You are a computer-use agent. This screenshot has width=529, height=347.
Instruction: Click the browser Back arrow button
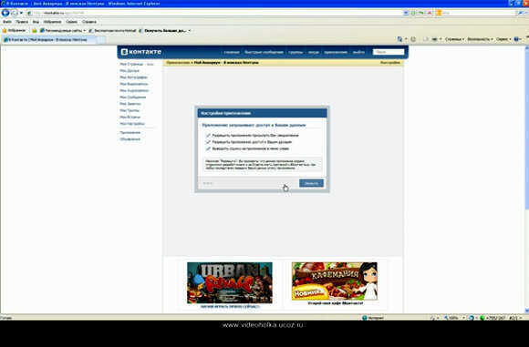point(5,13)
